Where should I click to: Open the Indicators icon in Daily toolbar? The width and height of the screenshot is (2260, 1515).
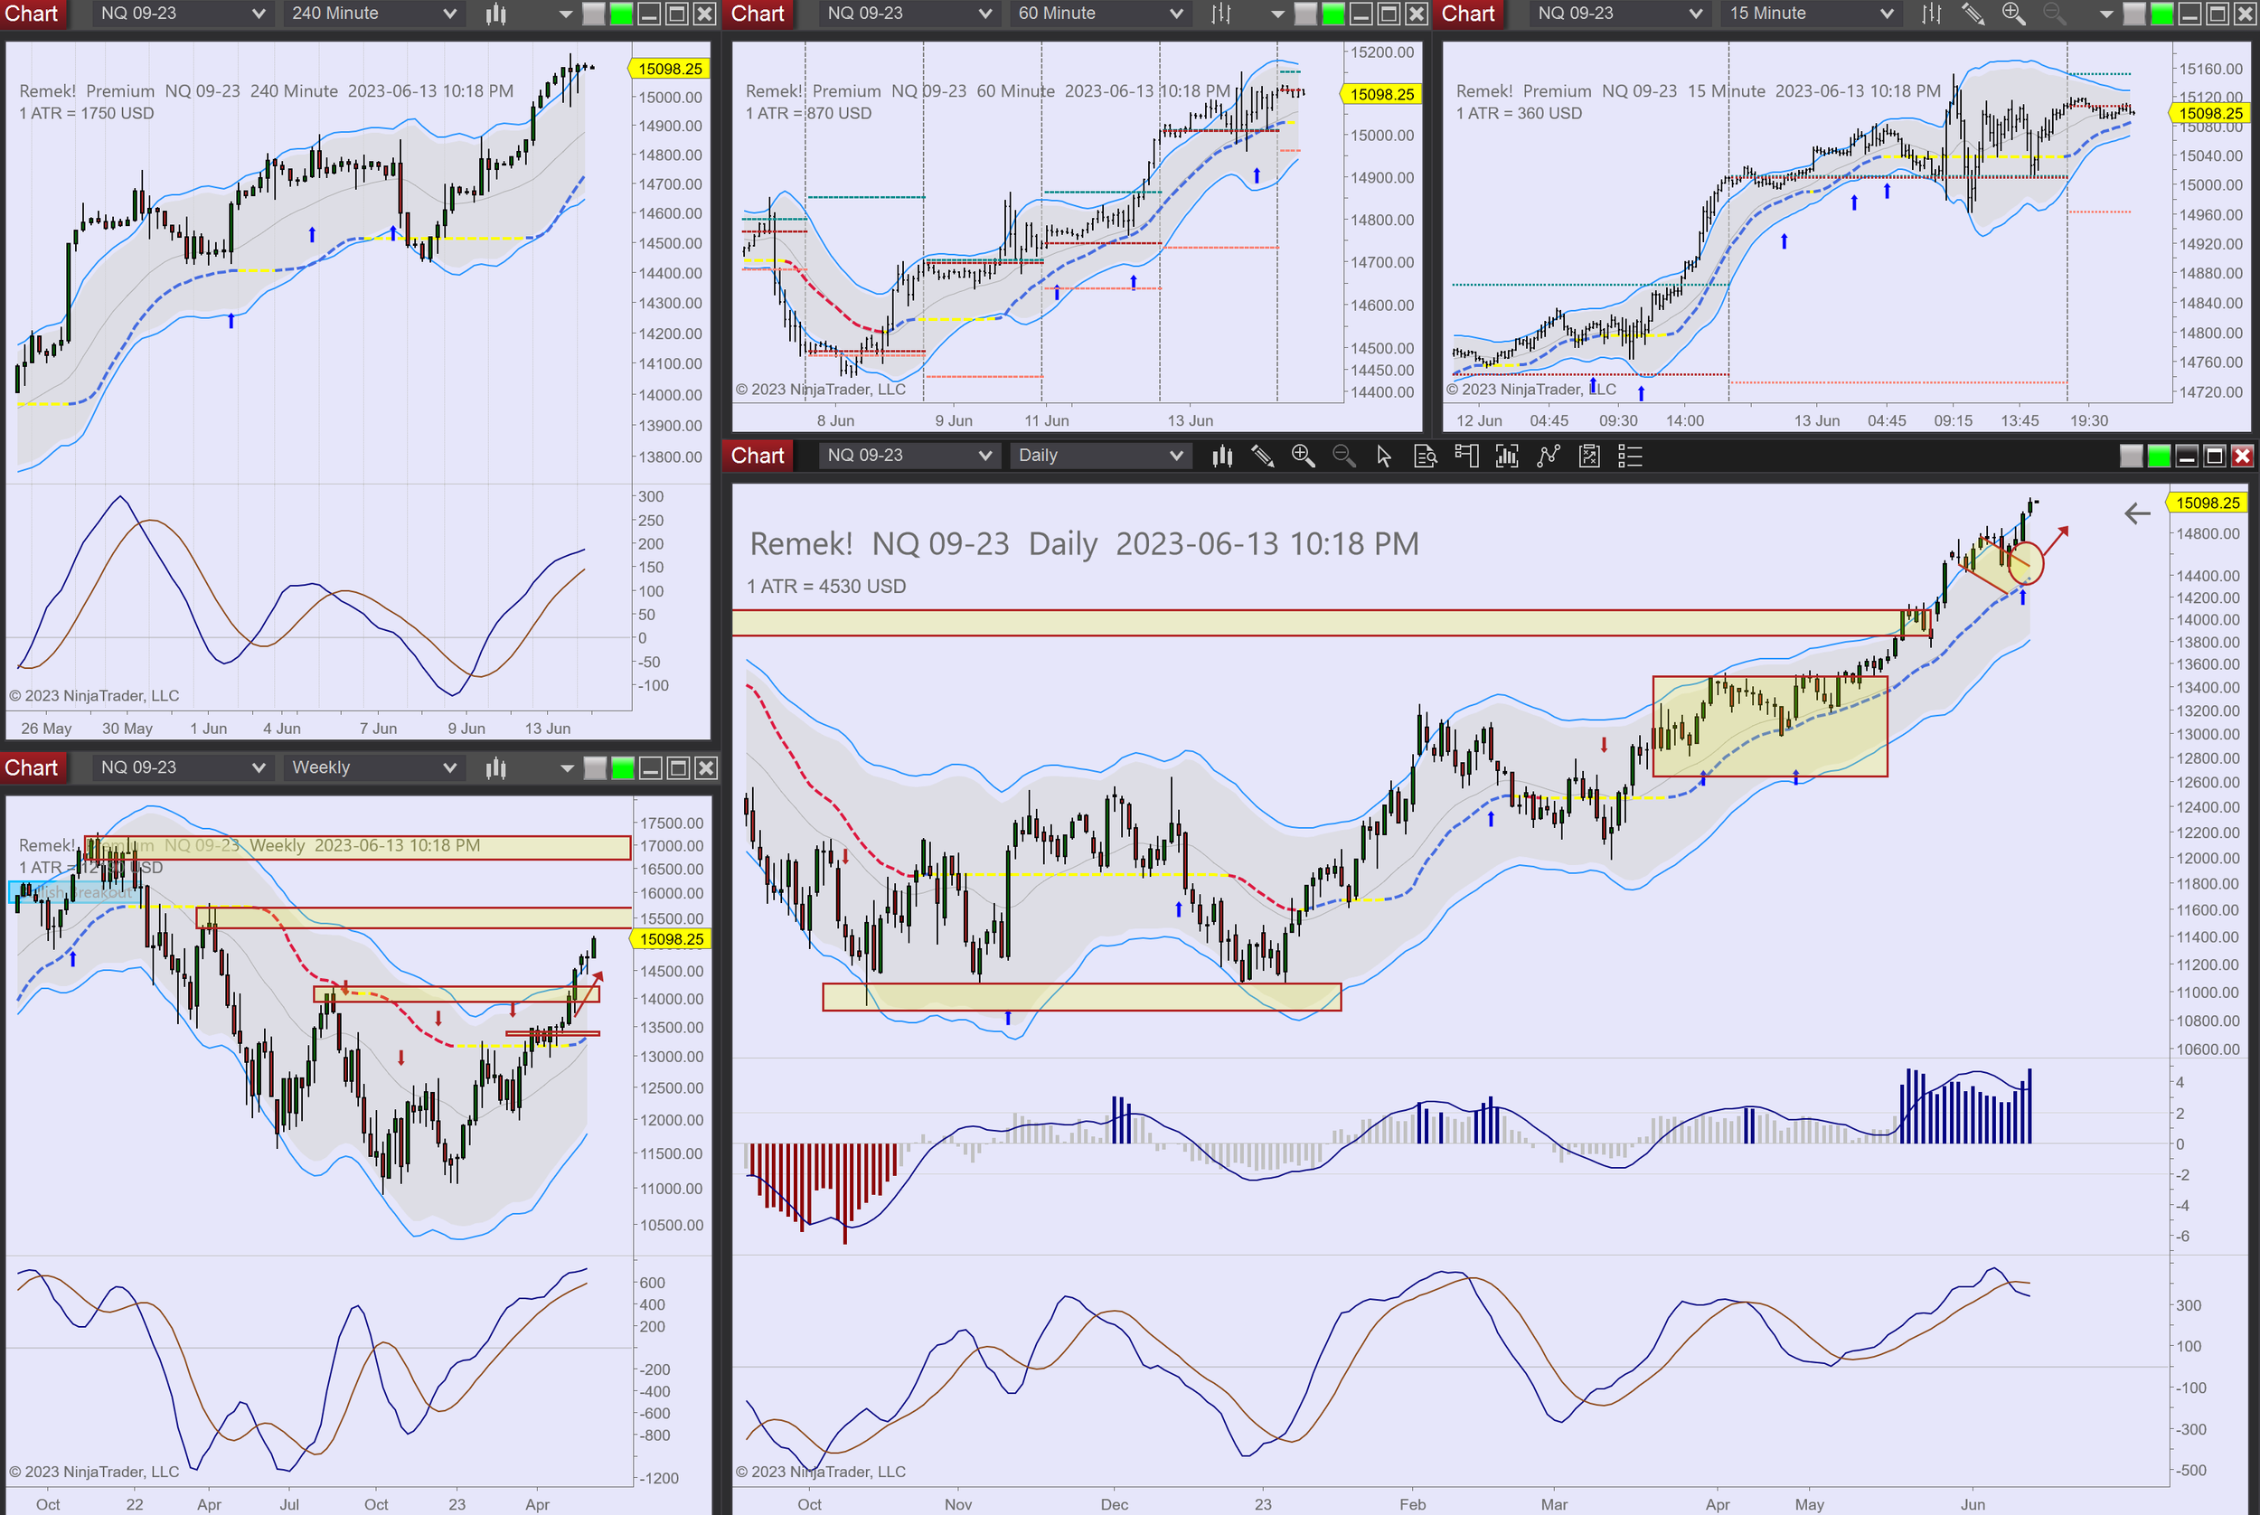pyautogui.click(x=1506, y=456)
